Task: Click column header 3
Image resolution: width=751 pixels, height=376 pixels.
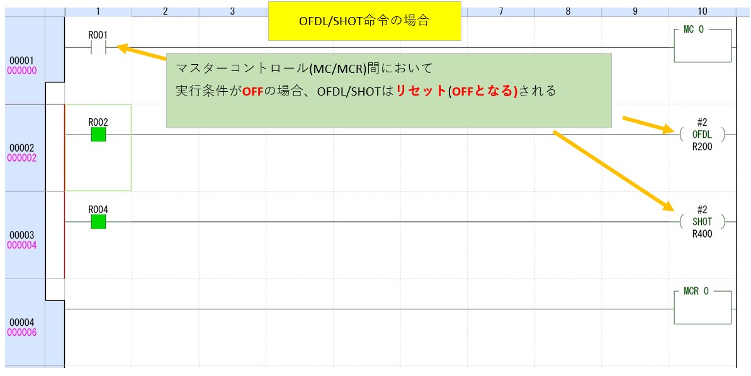Action: click(232, 11)
